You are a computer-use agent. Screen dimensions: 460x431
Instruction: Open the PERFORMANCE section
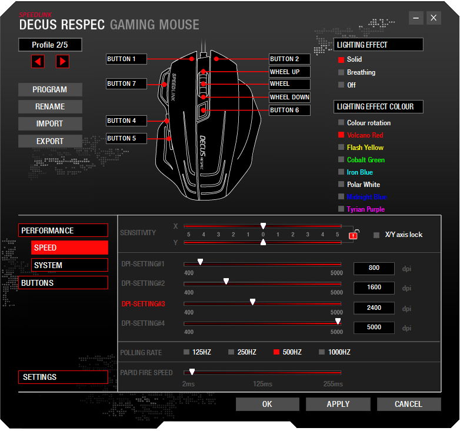tap(63, 230)
